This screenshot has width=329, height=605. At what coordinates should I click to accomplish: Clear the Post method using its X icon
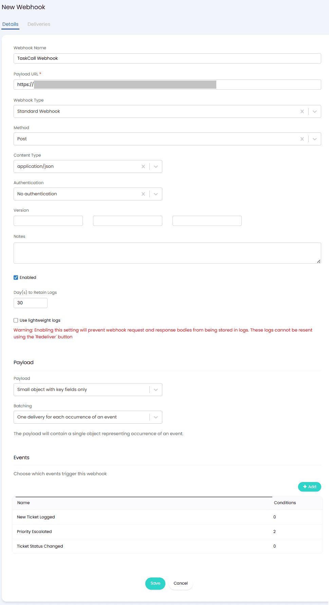coord(302,139)
